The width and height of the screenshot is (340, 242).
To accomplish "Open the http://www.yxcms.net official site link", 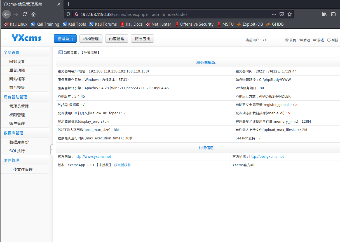I will (93, 157).
